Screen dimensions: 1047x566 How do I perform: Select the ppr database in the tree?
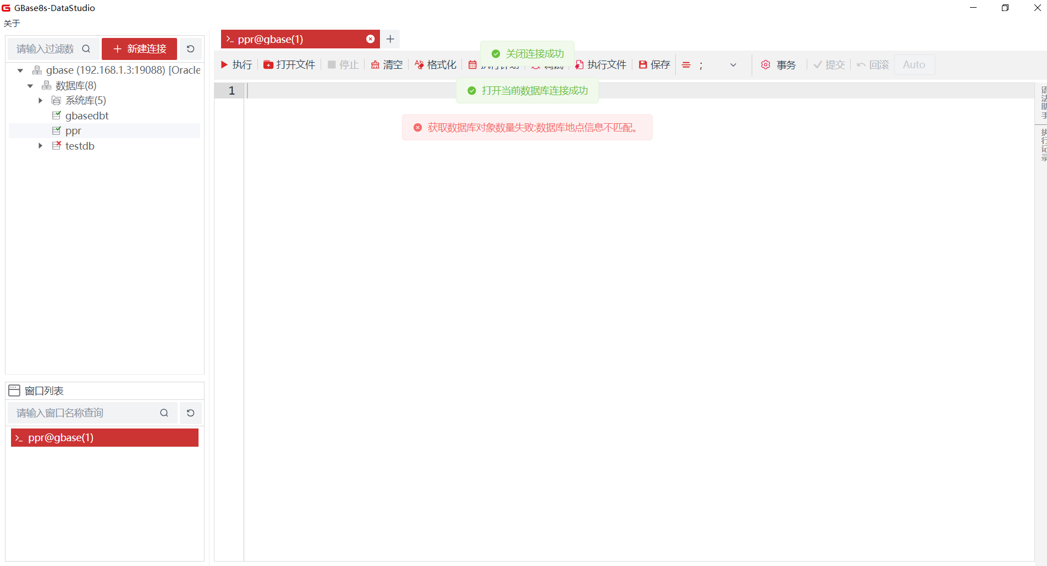pyautogui.click(x=73, y=131)
